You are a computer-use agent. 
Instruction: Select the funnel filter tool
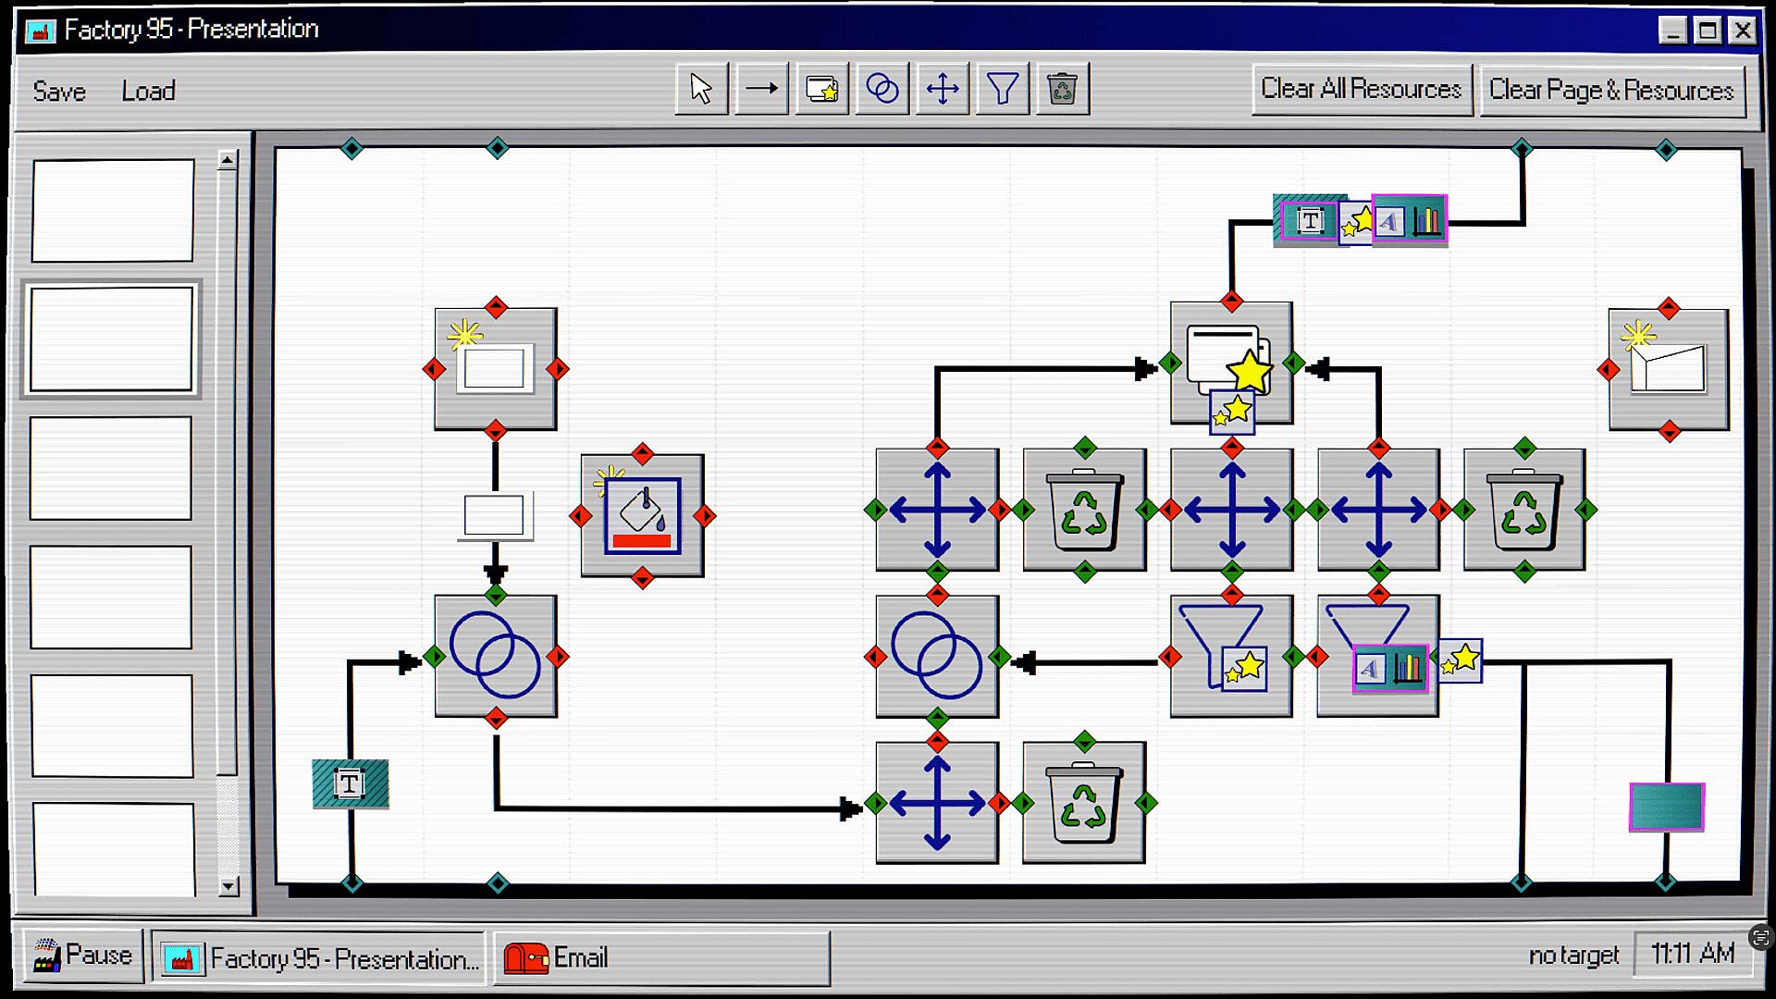[x=1002, y=90]
